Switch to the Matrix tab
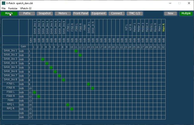Screen dimensions: 194x125 (x=9, y=13)
